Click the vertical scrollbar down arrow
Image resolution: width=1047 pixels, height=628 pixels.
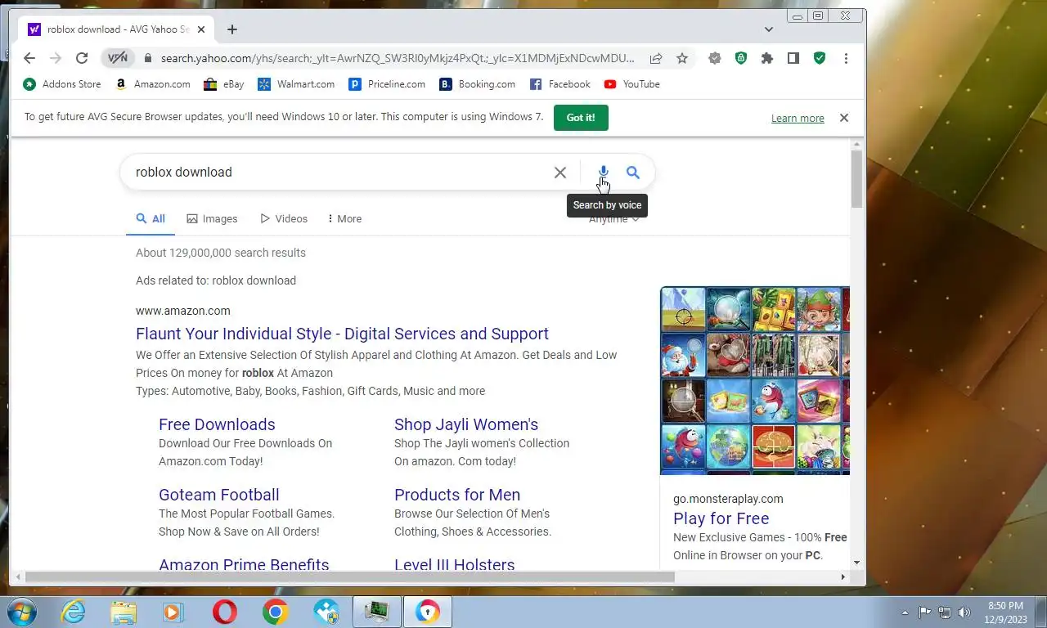pos(857,563)
